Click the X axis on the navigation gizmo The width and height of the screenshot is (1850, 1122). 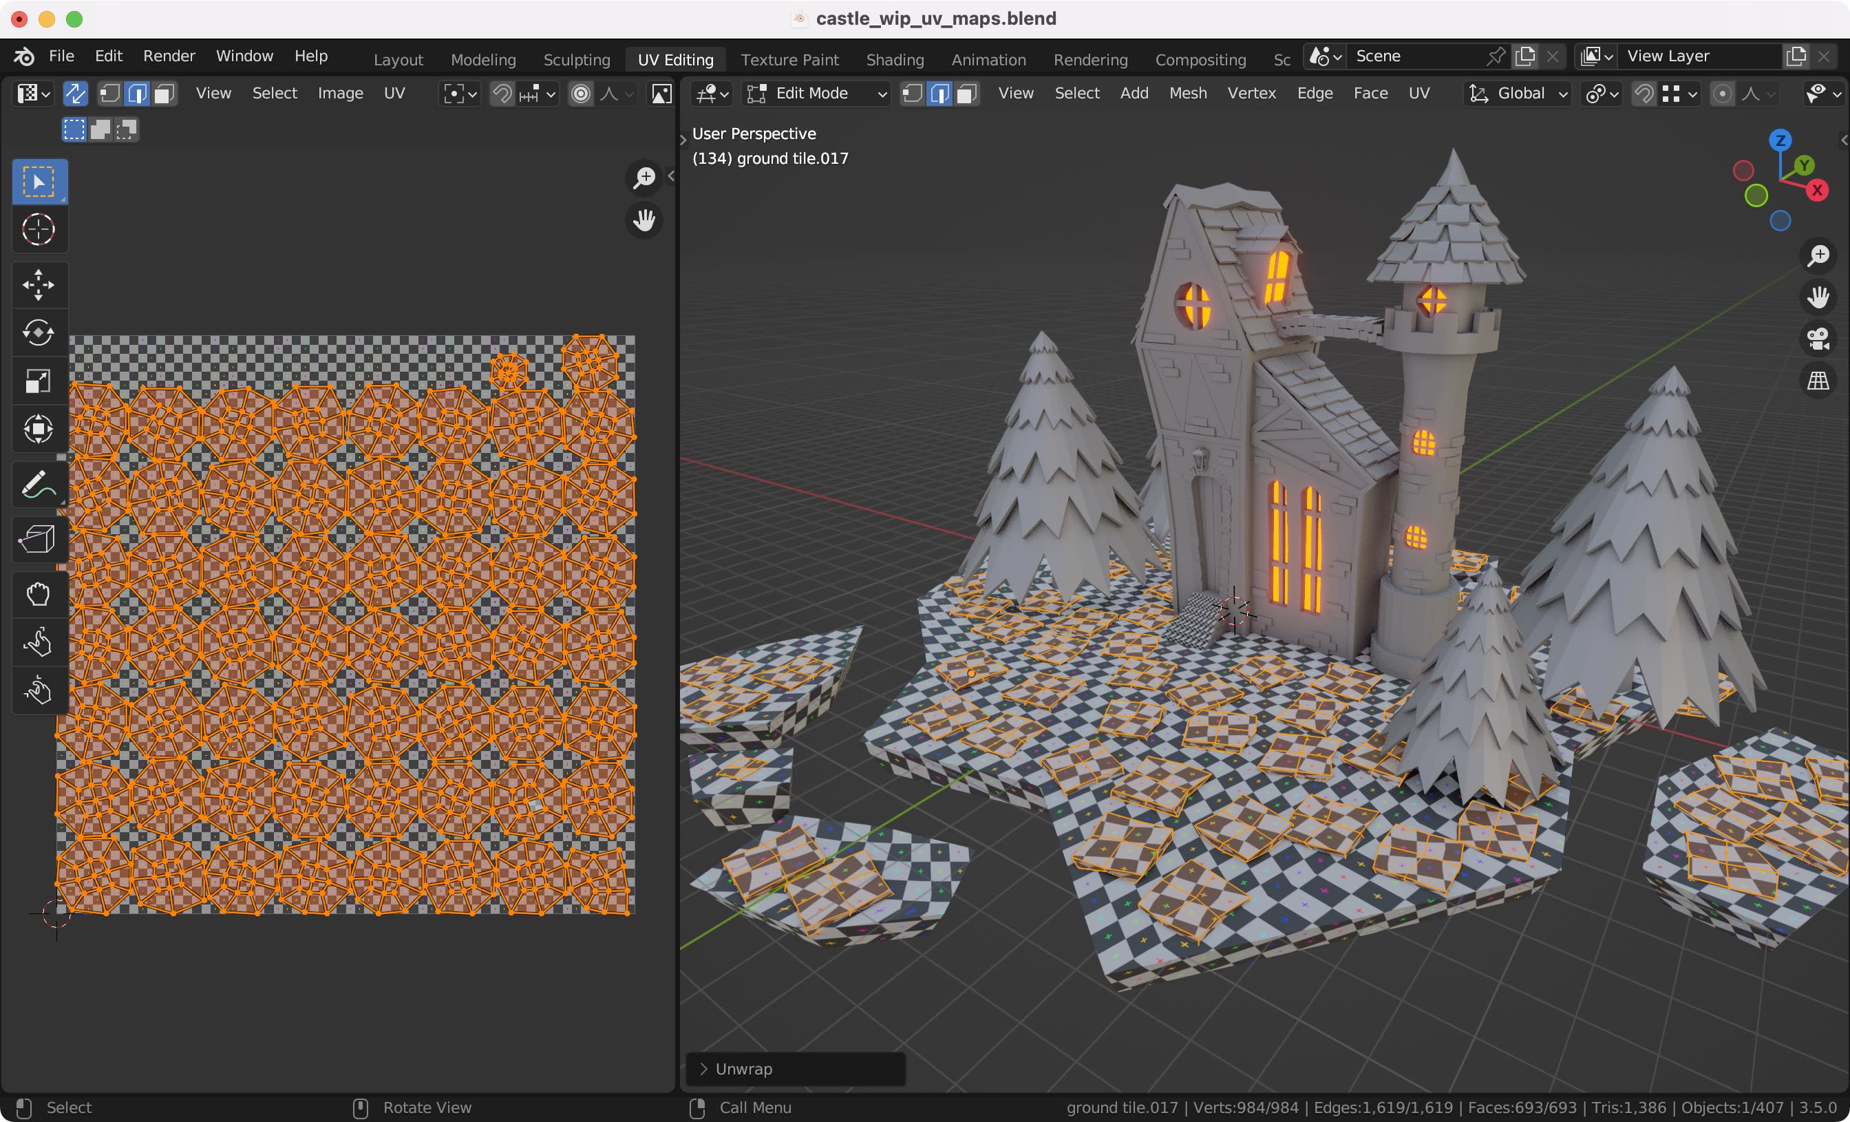pyautogui.click(x=1818, y=189)
